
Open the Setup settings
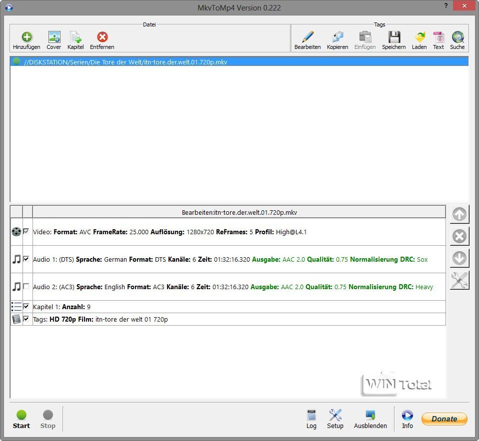[335, 419]
